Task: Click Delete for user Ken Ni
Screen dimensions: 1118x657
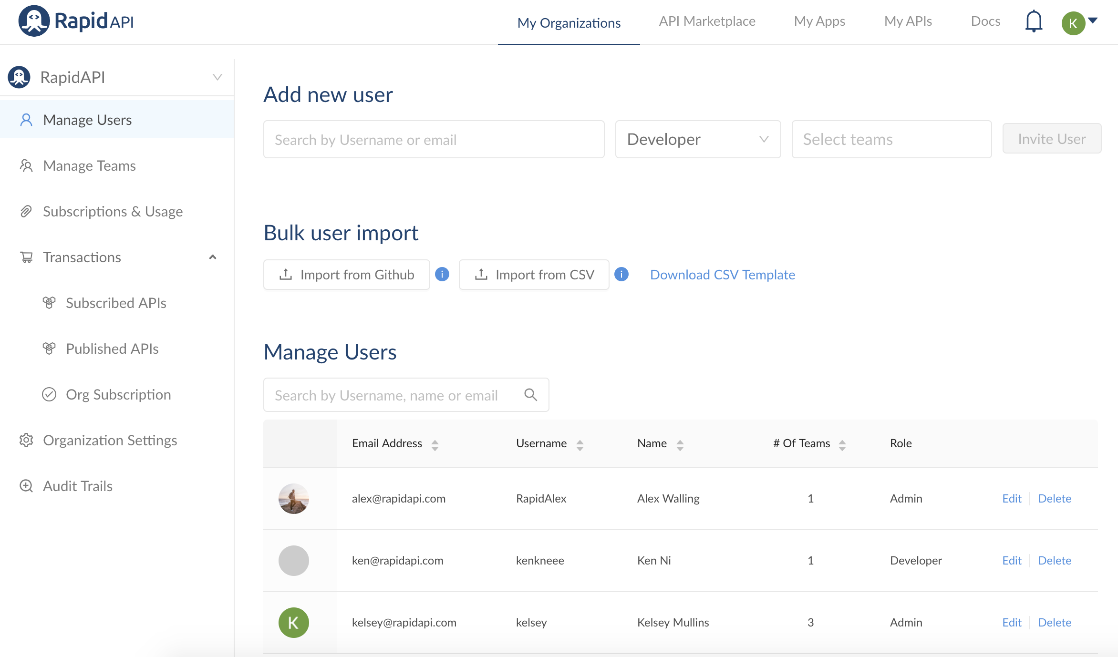Action: click(x=1056, y=560)
